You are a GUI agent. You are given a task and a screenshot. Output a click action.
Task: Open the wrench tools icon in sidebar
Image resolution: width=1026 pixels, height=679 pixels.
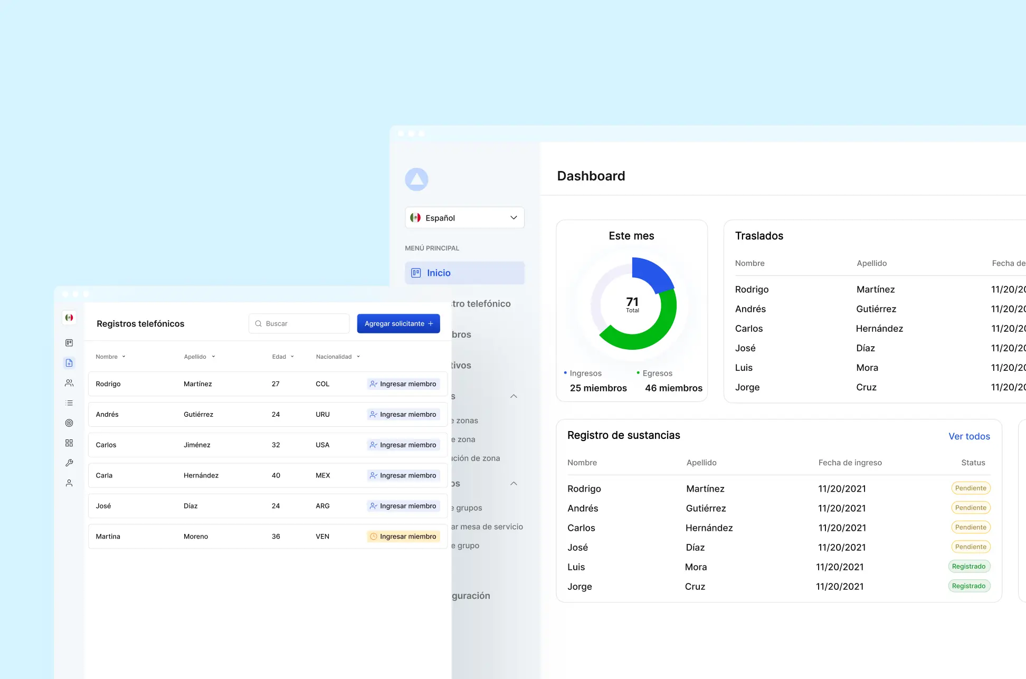click(69, 463)
